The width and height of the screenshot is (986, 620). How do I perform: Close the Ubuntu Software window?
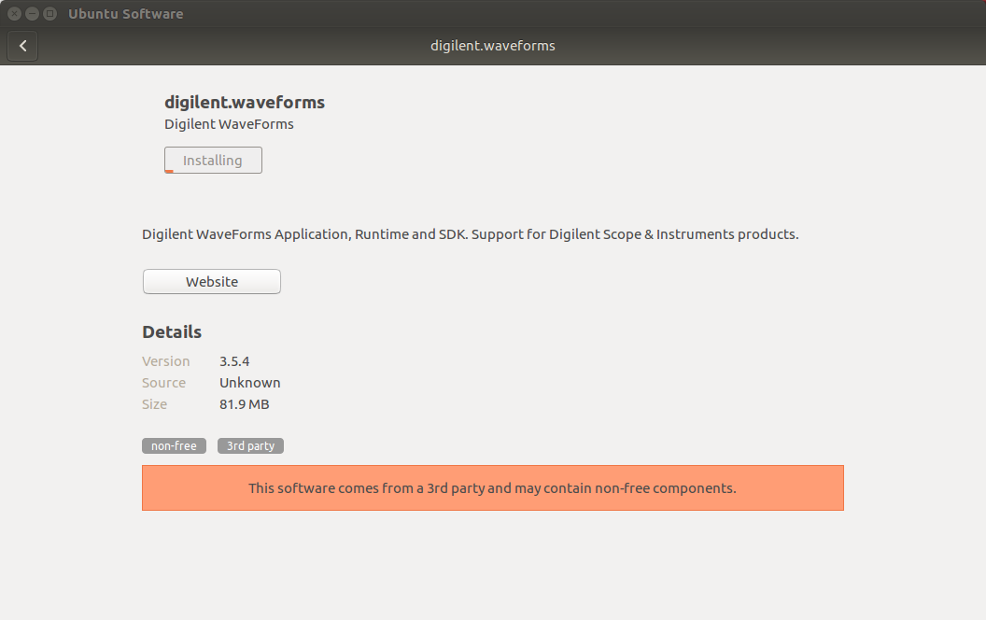pyautogui.click(x=14, y=13)
